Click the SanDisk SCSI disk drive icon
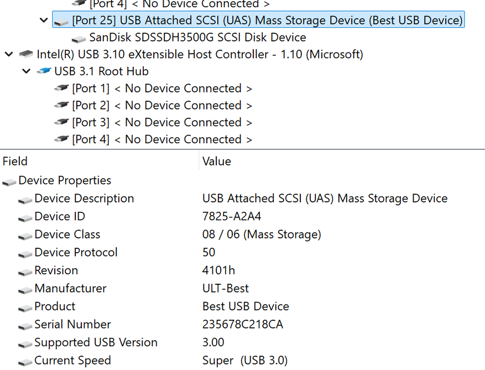 coord(80,38)
